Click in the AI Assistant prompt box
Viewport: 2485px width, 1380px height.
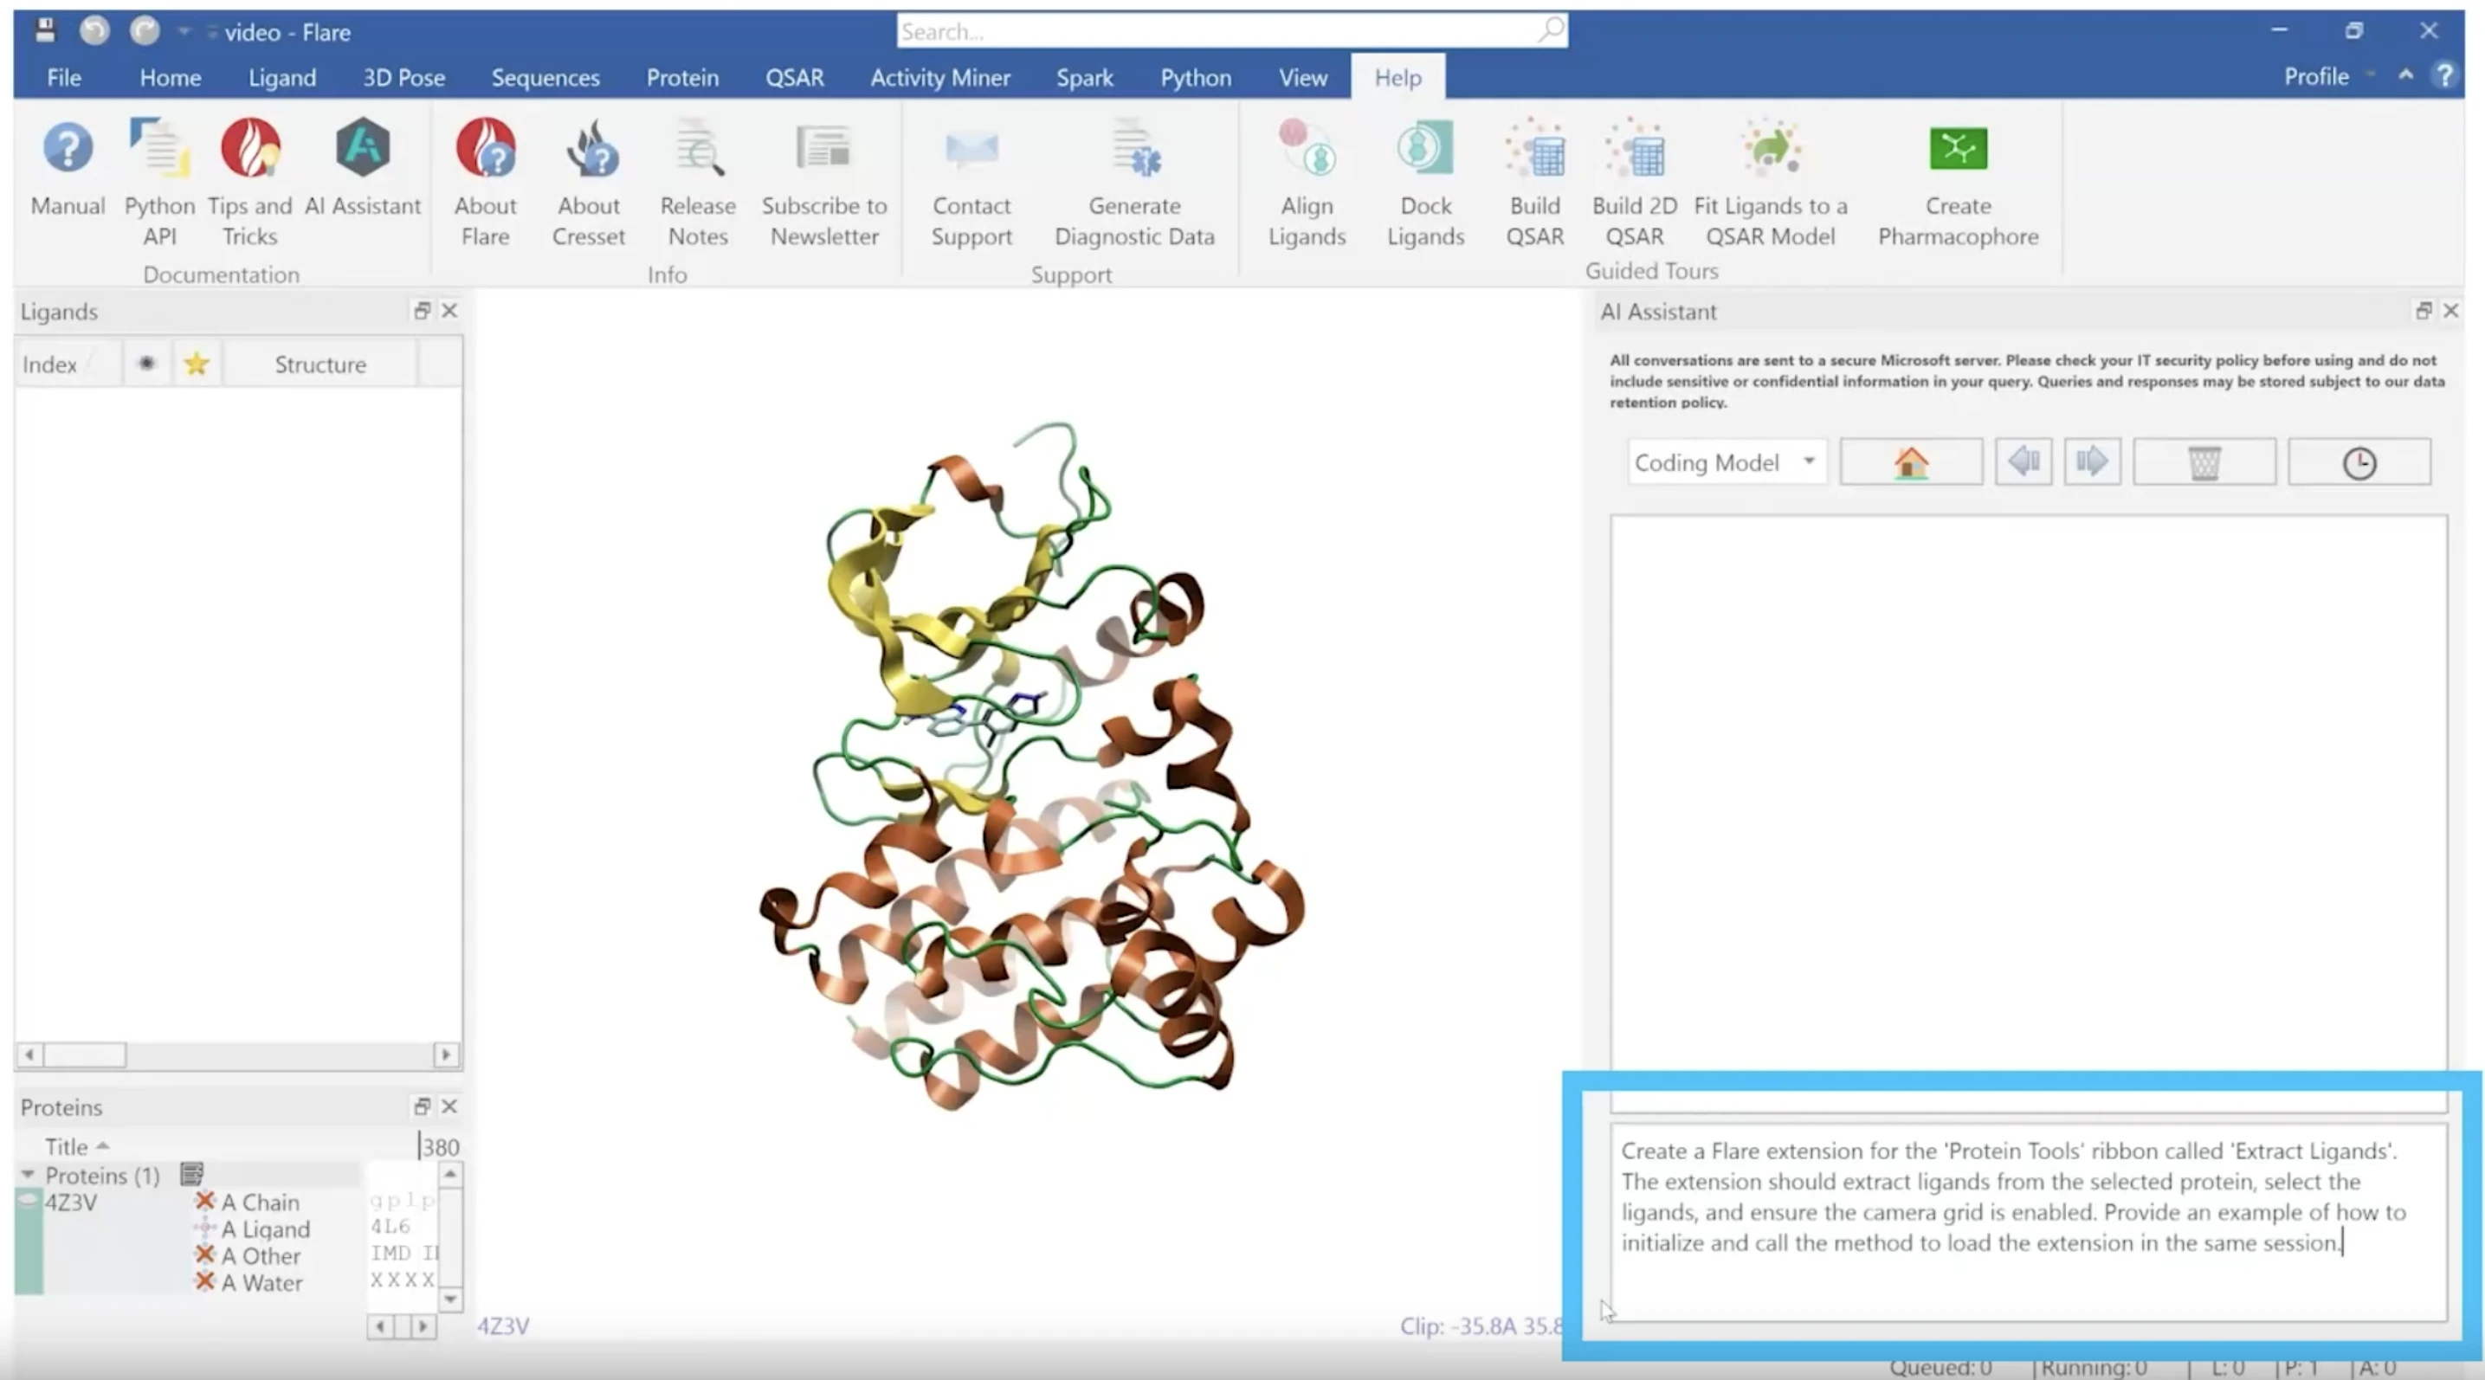pyautogui.click(x=2028, y=1222)
